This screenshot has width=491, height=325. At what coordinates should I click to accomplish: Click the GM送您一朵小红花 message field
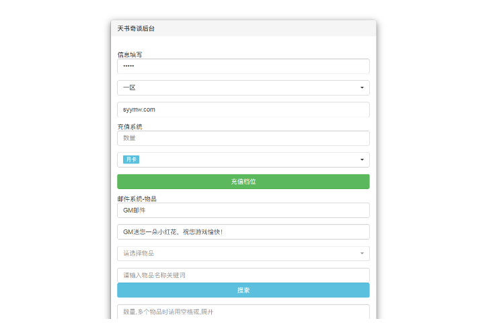243,232
